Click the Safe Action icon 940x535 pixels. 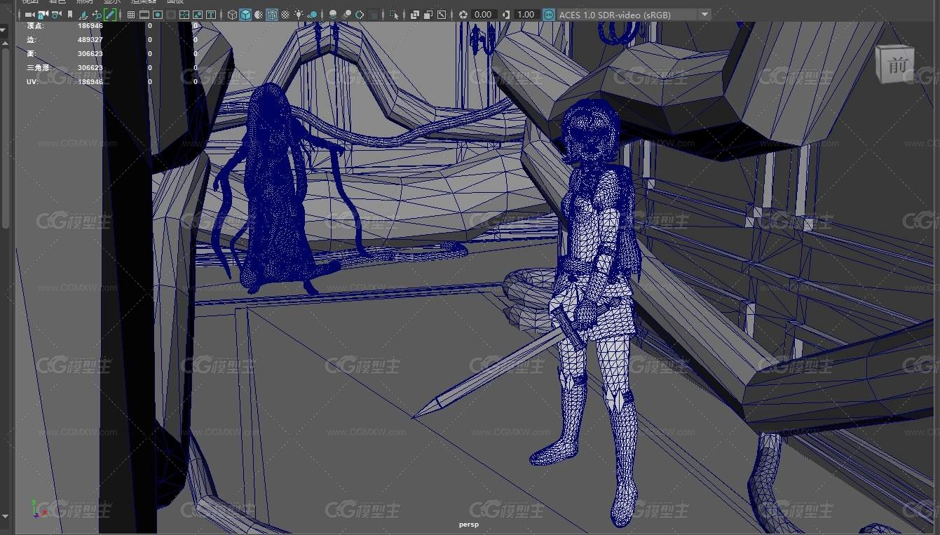click(x=198, y=14)
